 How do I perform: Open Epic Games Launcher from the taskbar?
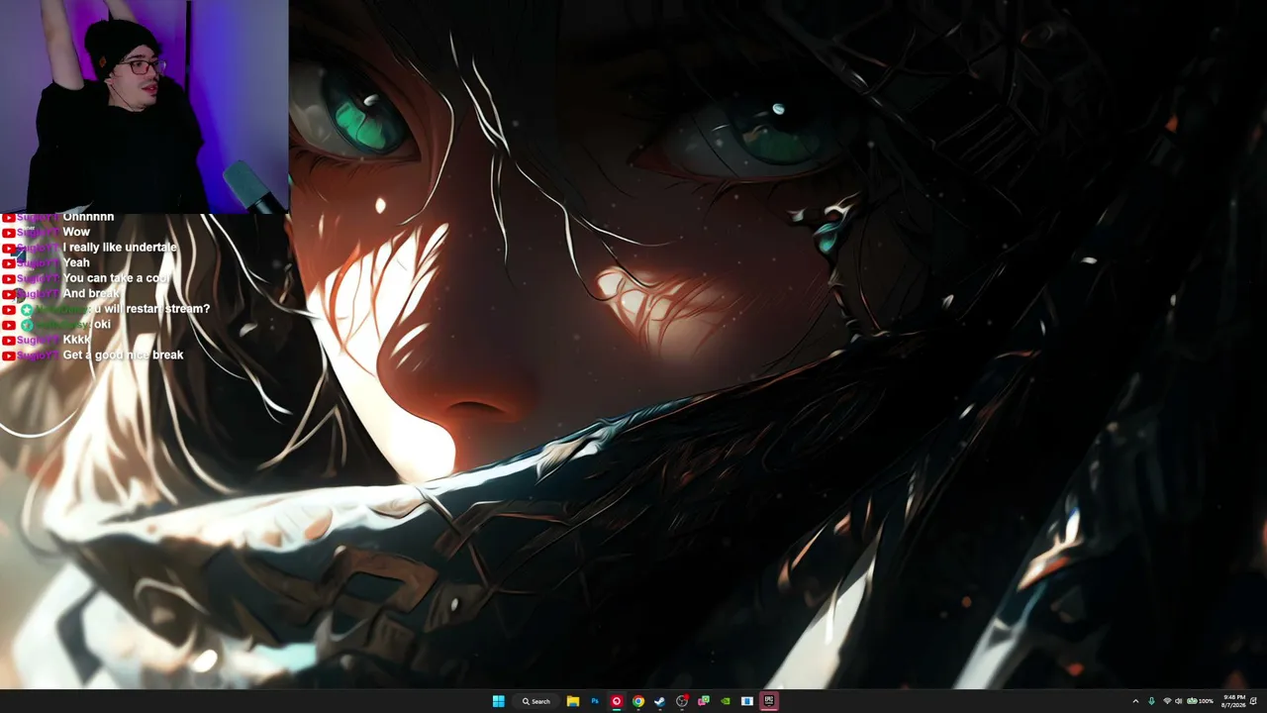point(769,701)
